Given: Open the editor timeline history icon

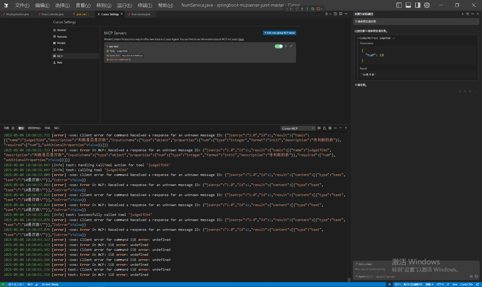Looking at the screenshot, I should [x=335, y=14].
